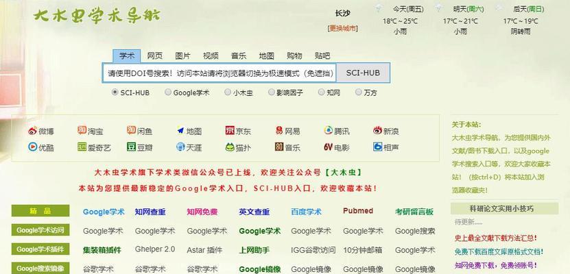Focus the DOI search input field
This screenshot has height=274, width=570.
(219, 73)
